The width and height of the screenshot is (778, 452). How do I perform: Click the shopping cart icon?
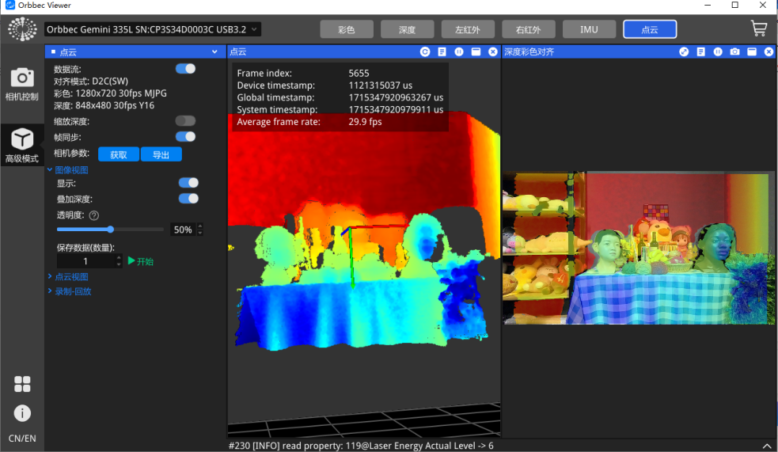(758, 29)
